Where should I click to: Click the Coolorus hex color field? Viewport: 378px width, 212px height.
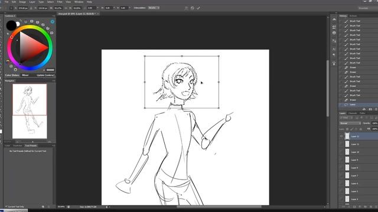(50, 70)
